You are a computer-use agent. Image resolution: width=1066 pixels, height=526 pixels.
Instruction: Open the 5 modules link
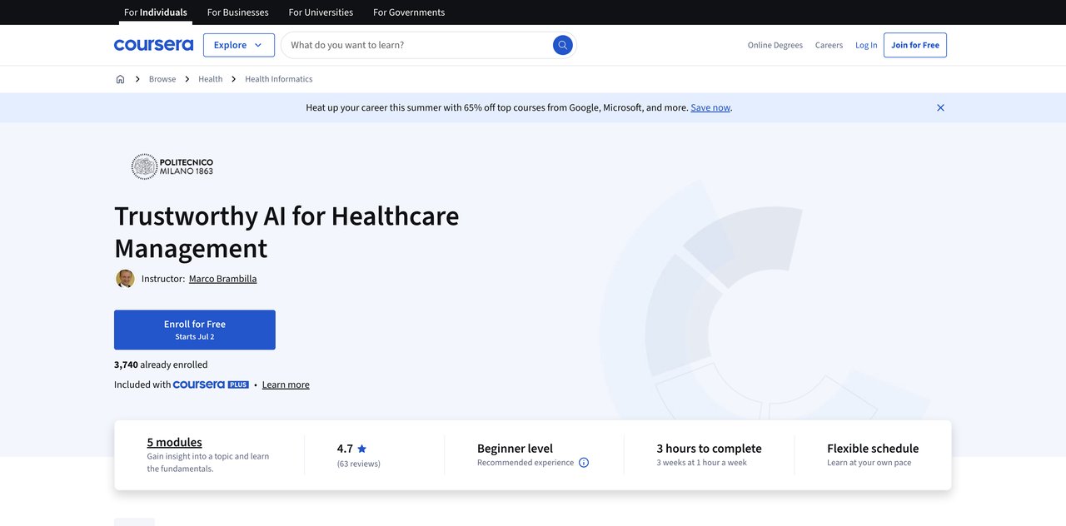[175, 442]
